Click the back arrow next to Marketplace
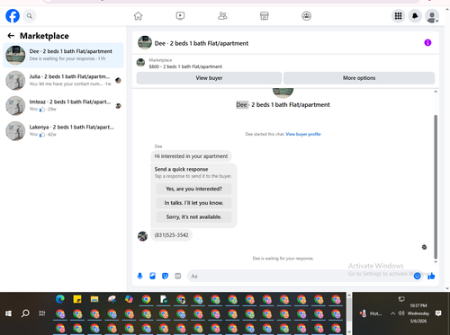Screen dimensions: 450x335 (11, 36)
